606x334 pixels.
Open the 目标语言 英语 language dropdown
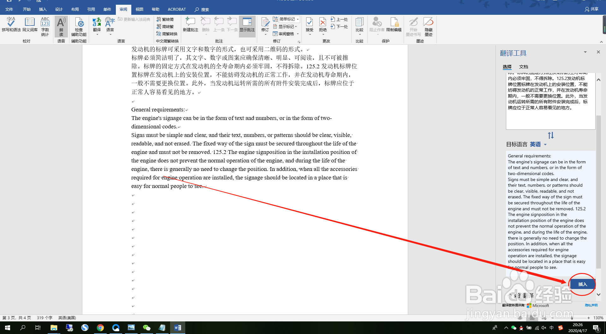coord(538,144)
